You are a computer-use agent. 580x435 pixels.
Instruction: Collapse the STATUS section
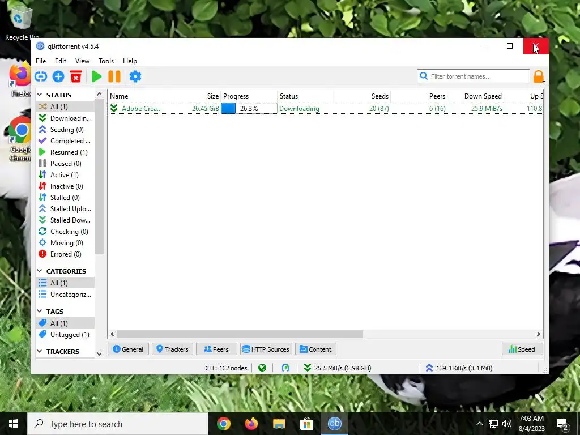40,95
